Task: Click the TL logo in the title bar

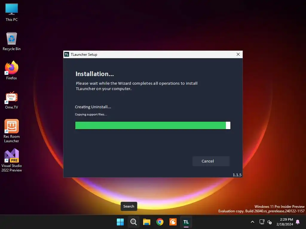Action: click(67, 54)
